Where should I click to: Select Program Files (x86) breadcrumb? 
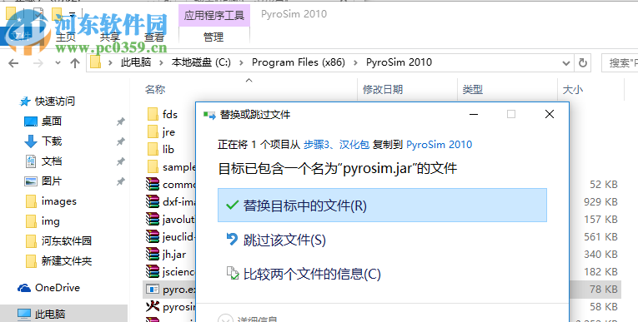[x=299, y=62]
